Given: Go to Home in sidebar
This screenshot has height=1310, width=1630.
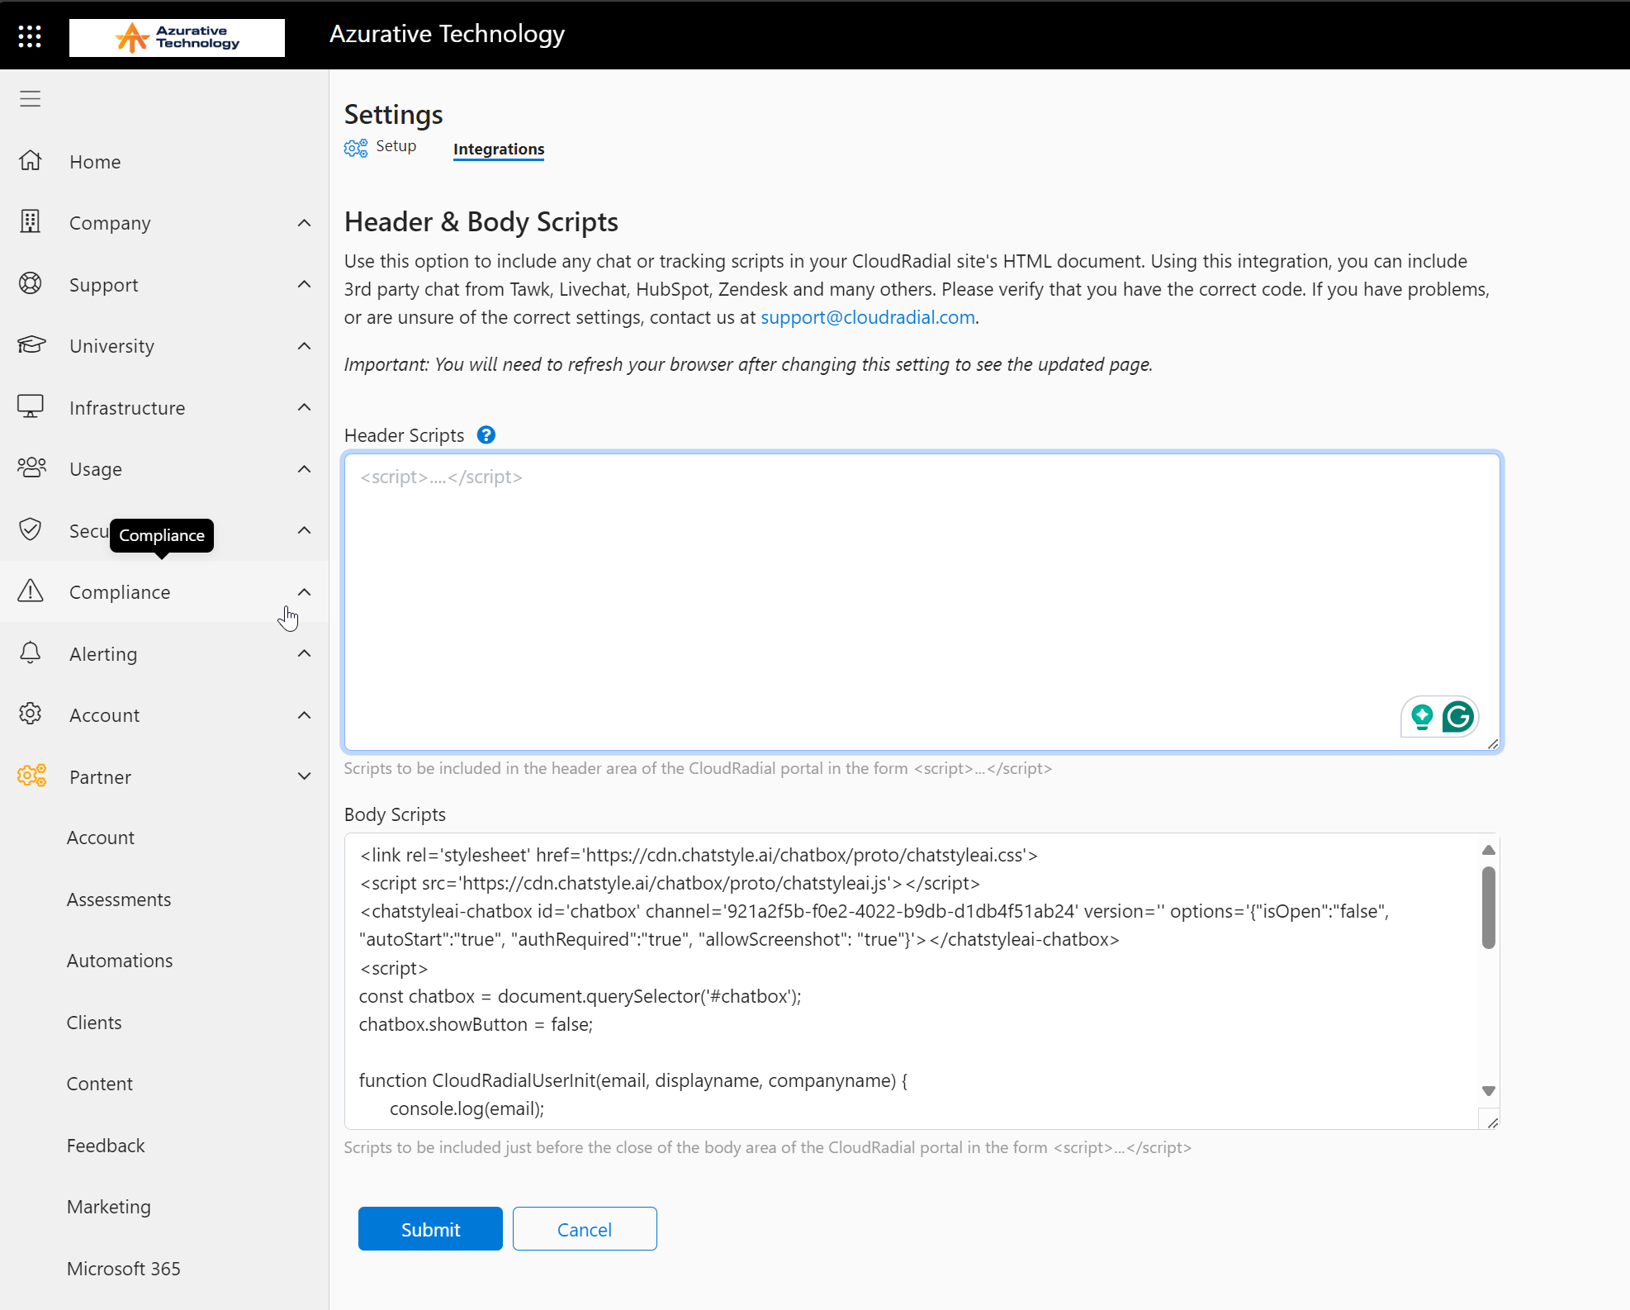Looking at the screenshot, I should (95, 162).
